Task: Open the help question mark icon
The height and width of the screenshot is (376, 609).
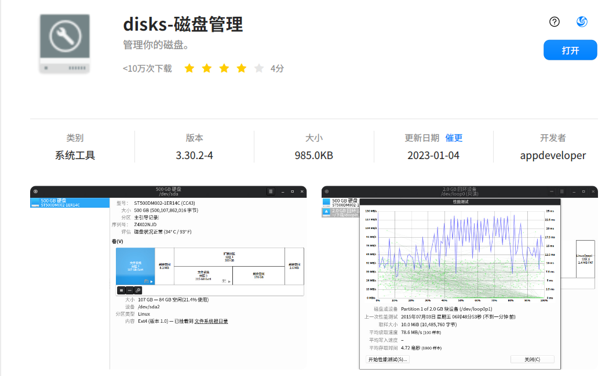Action: (554, 22)
